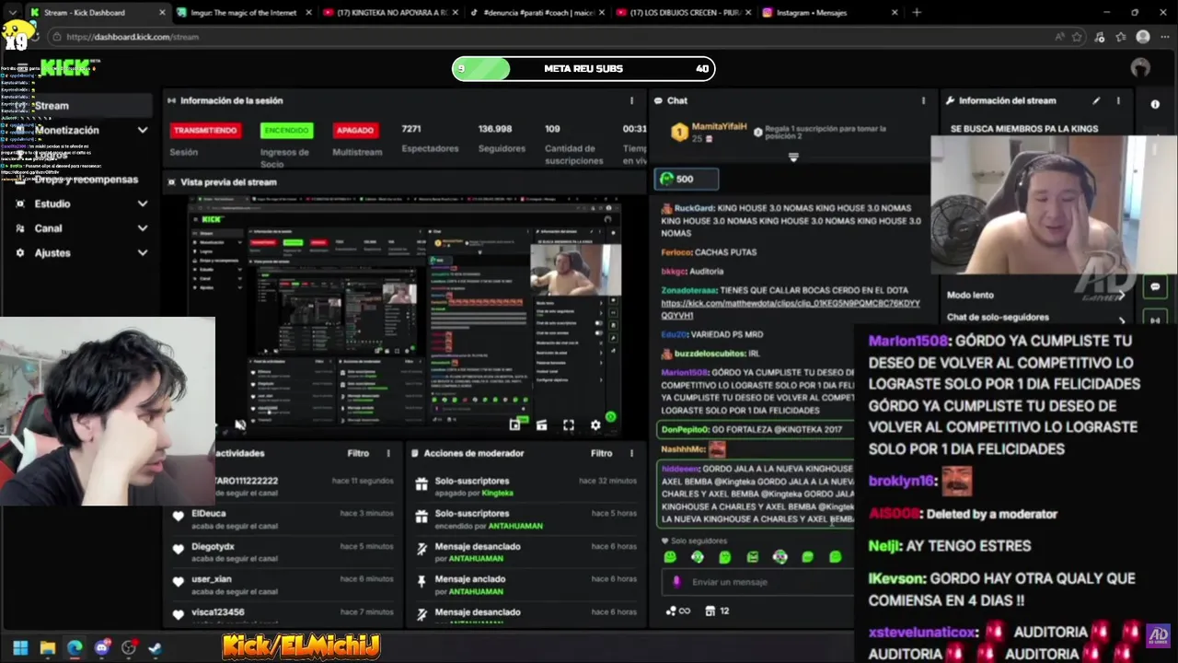The width and height of the screenshot is (1178, 663).
Task: Click the pin icon beside Mensaje anclado
Action: click(x=422, y=582)
